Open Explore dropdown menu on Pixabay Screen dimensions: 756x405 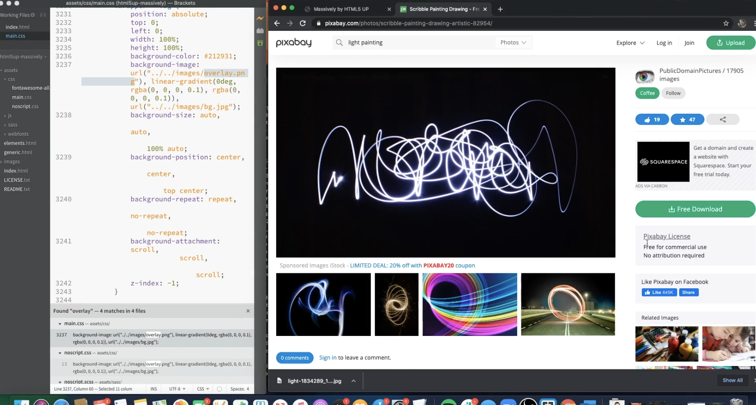coord(630,43)
